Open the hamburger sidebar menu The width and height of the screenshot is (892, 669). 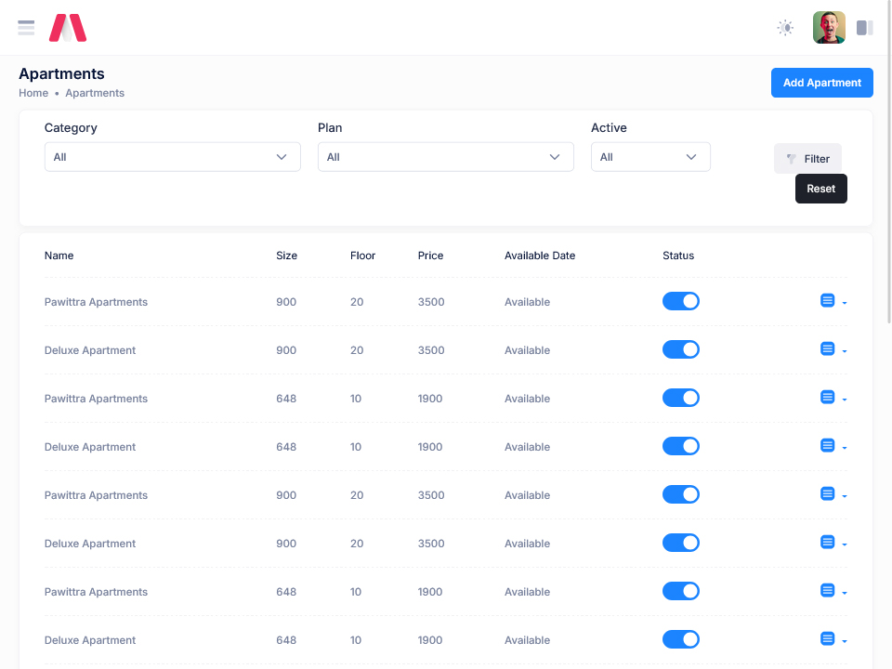click(26, 28)
